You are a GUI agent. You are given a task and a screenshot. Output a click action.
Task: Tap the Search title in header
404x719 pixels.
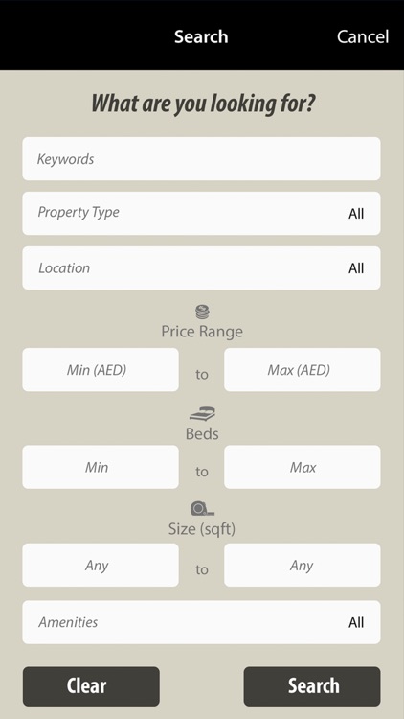coord(201,36)
